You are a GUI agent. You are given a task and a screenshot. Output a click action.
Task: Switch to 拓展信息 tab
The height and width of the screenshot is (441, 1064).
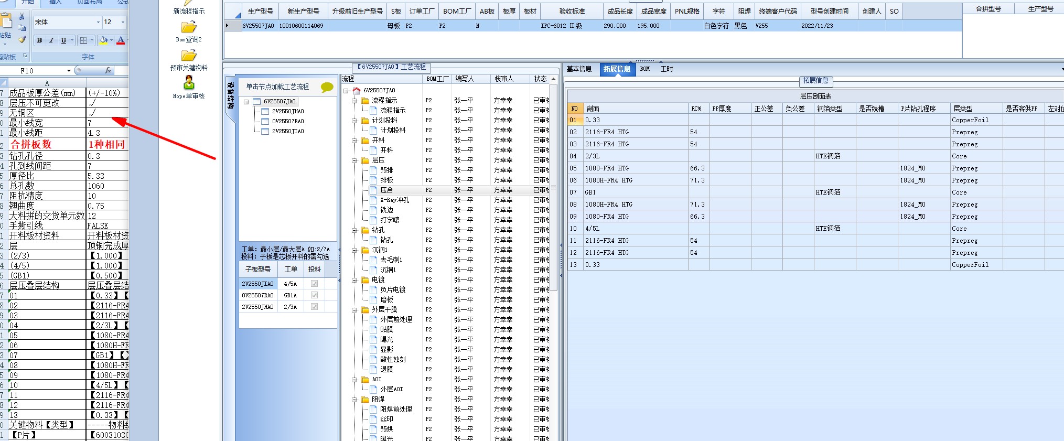click(617, 69)
